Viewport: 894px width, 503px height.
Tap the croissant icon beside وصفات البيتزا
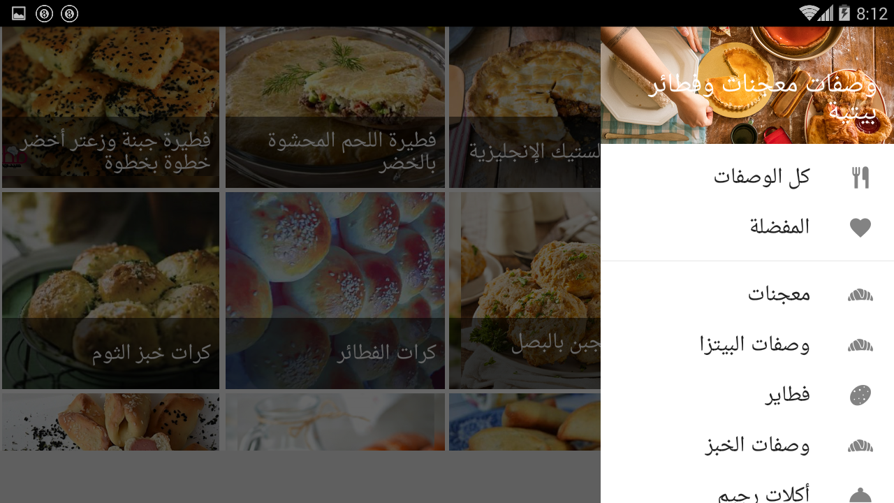(860, 345)
